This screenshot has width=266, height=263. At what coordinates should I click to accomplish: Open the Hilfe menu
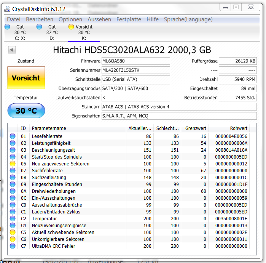[x=153, y=19]
